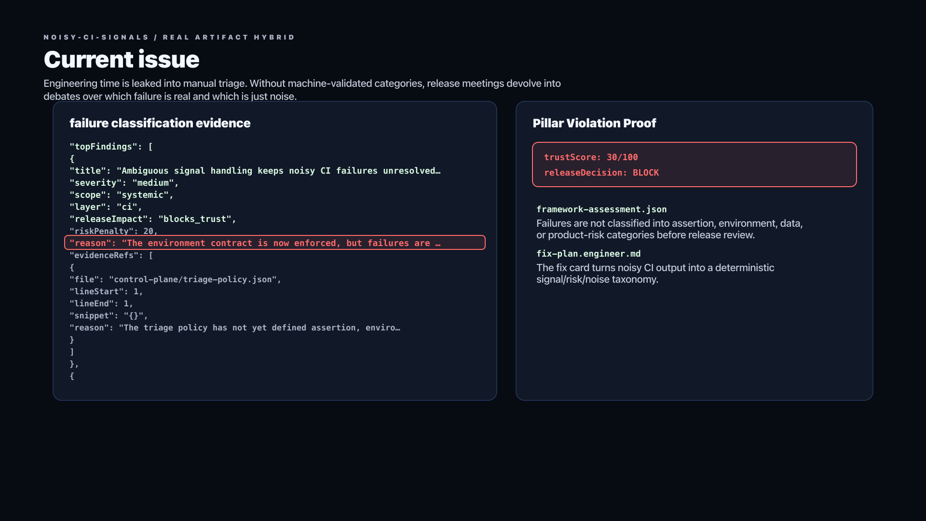Click the framework-assessment.json file name
This screenshot has width=926, height=521.
click(601, 209)
